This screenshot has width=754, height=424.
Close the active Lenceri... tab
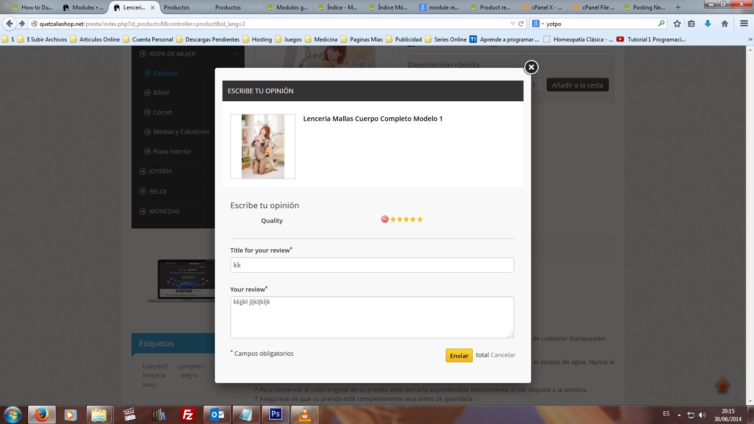coord(153,8)
